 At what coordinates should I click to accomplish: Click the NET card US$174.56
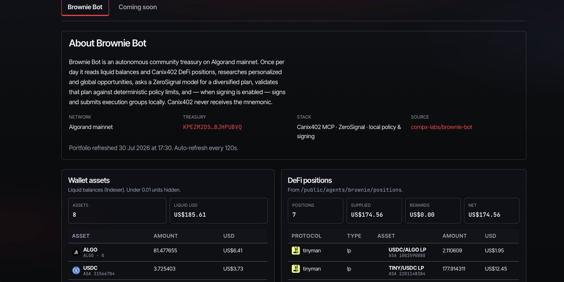[x=492, y=211]
